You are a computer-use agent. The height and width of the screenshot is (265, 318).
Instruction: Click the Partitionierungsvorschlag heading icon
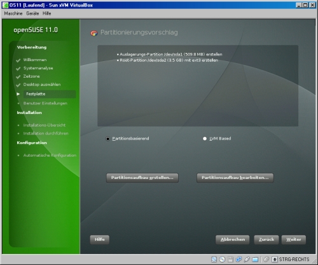pyautogui.click(x=94, y=33)
